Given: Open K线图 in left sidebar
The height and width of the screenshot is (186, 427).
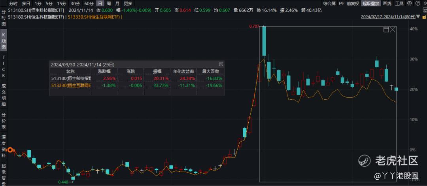Looking at the screenshot, I should pyautogui.click(x=4, y=41).
